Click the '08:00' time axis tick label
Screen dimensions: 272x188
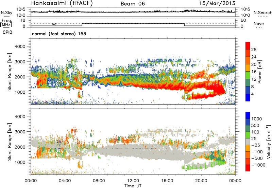click(99, 181)
